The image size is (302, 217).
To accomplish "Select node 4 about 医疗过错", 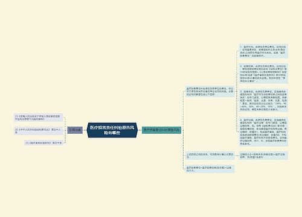I will pyautogui.click(x=263, y=131).
